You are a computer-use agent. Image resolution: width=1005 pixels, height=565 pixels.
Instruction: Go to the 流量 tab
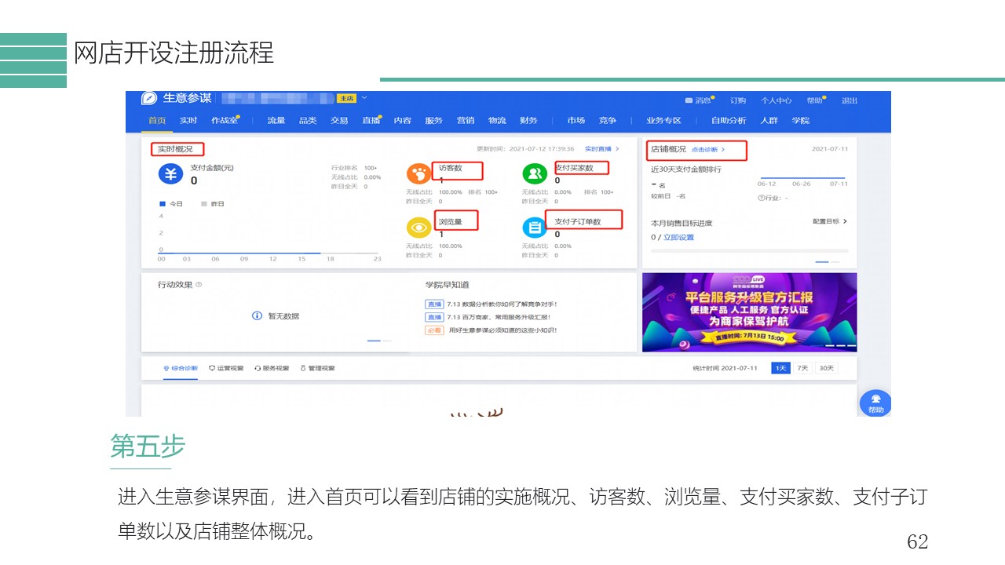[x=276, y=121]
